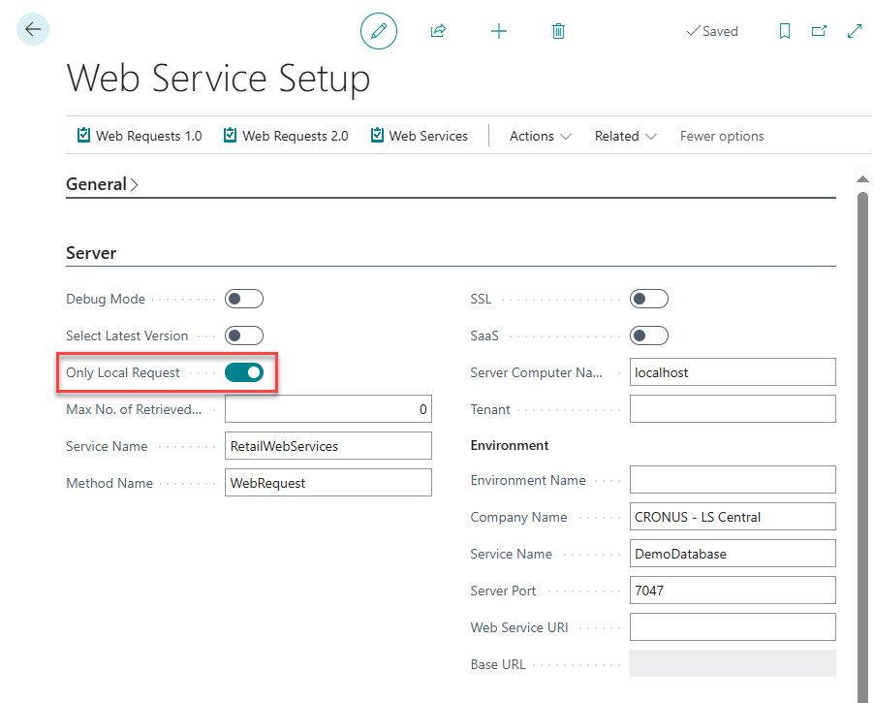Open page in new window icon
This screenshot has width=874, height=703.
819,31
